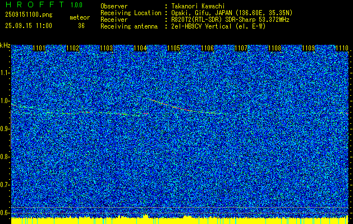Click the kHz axis unit label
Image resolution: width=353 pixels, height=224 pixels.
click(5, 45)
